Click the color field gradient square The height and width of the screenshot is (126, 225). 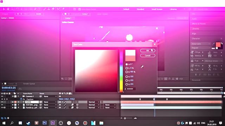click(x=96, y=71)
